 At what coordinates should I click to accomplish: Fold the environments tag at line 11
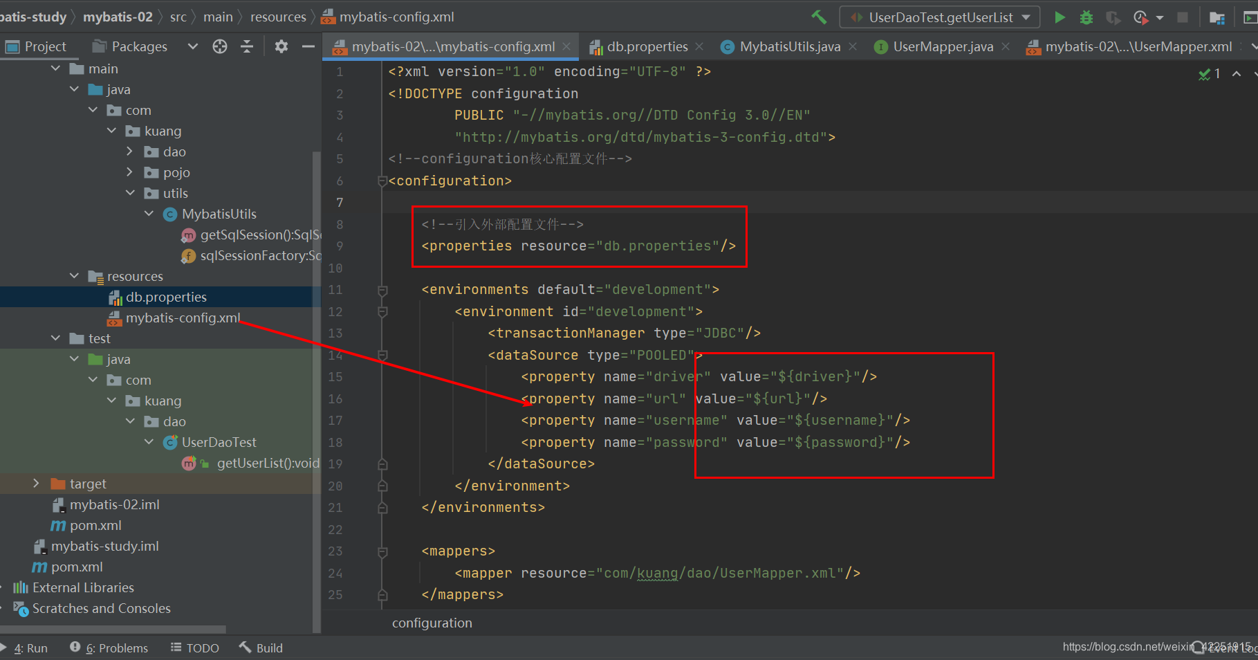pyautogui.click(x=382, y=290)
